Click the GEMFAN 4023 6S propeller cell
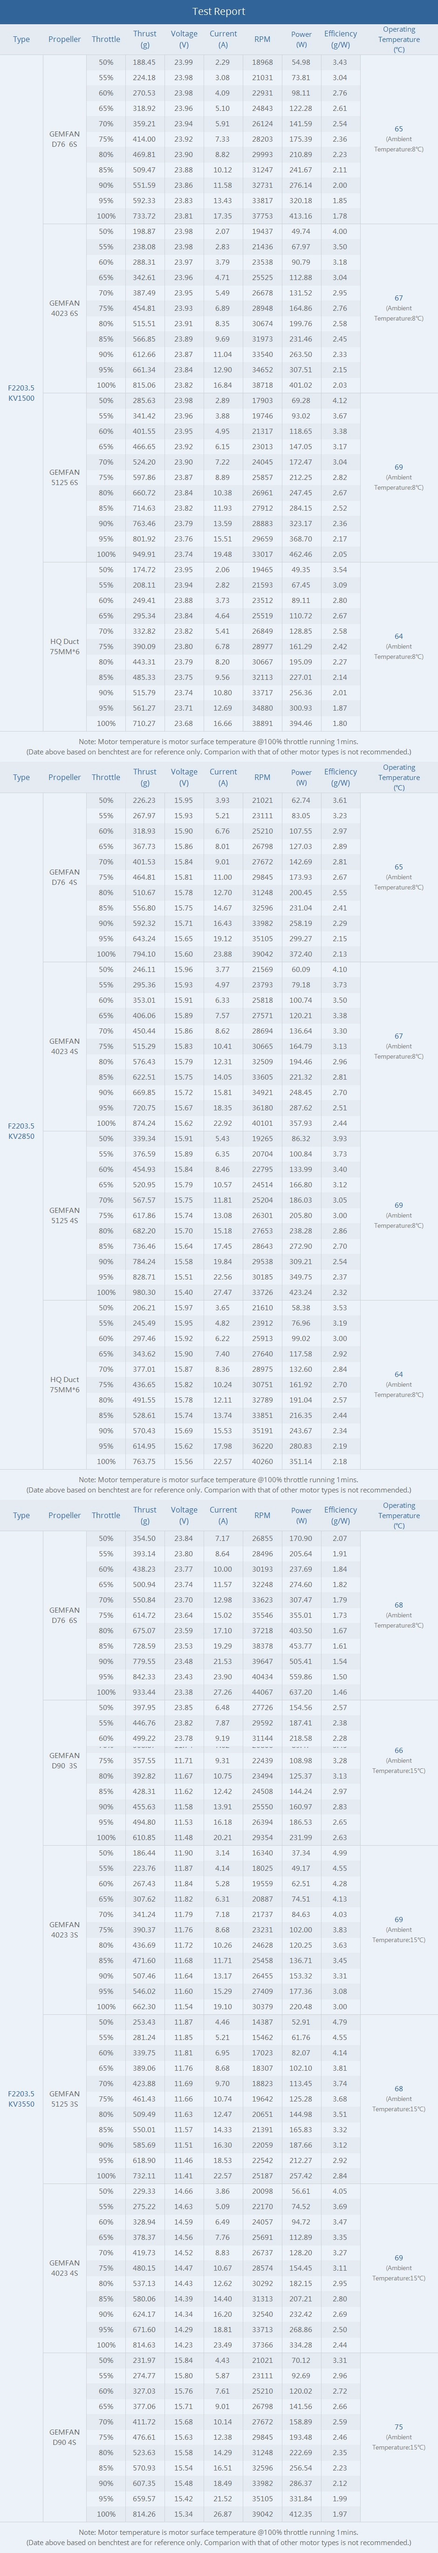 [x=64, y=308]
